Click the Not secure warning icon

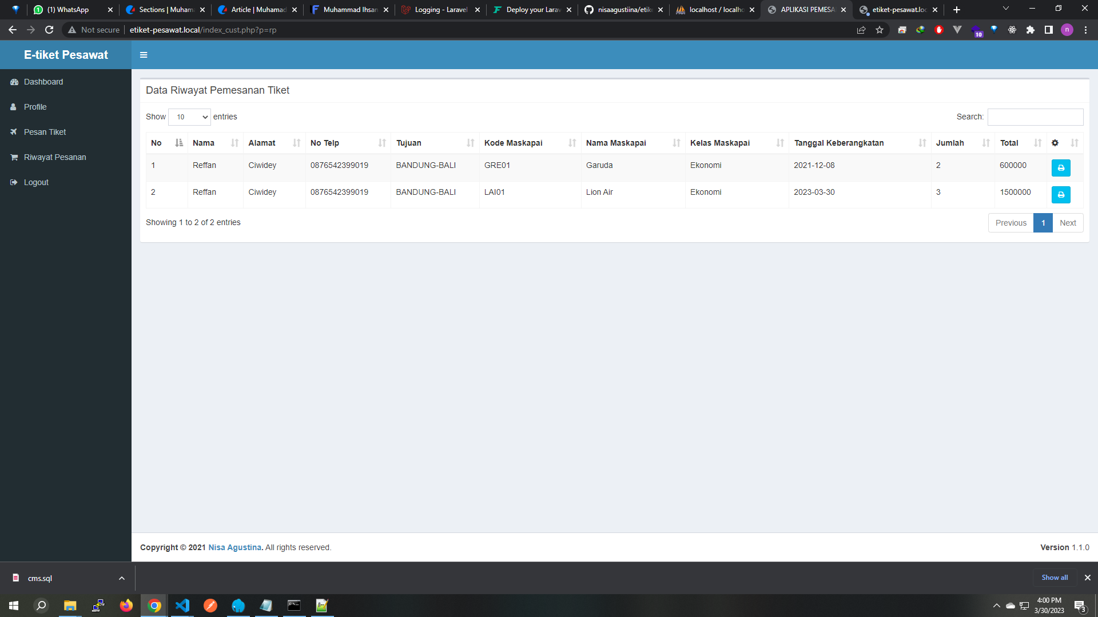(x=72, y=30)
